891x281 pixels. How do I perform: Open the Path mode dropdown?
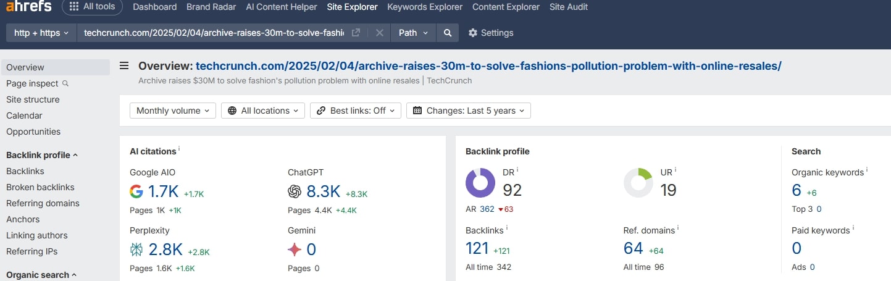click(x=413, y=33)
